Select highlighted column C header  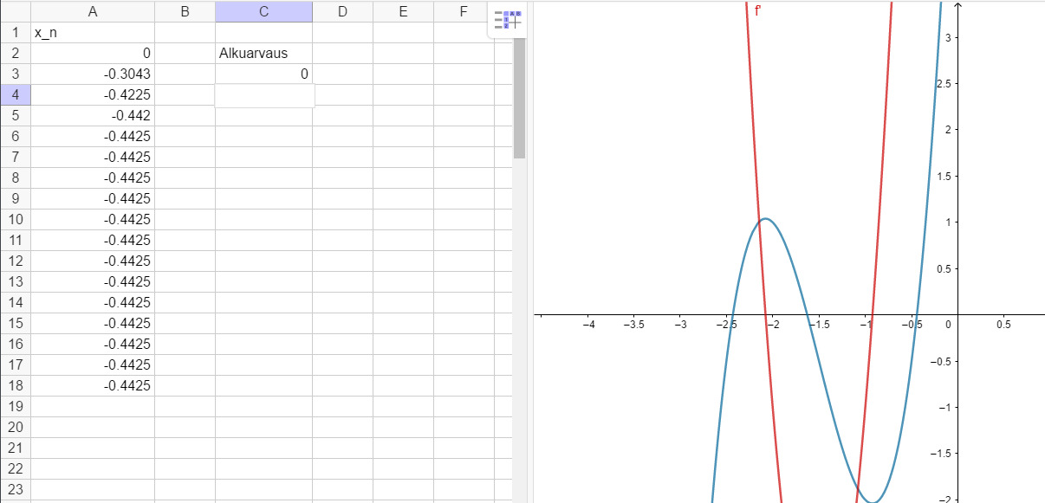[x=263, y=11]
